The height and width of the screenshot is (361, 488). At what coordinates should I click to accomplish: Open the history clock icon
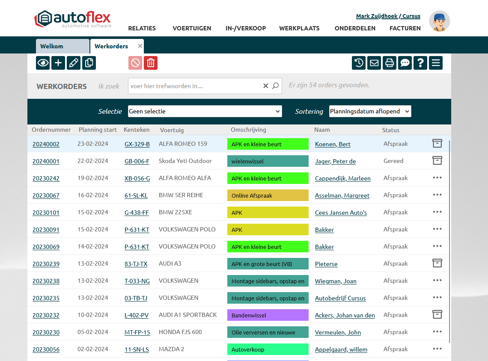(359, 63)
